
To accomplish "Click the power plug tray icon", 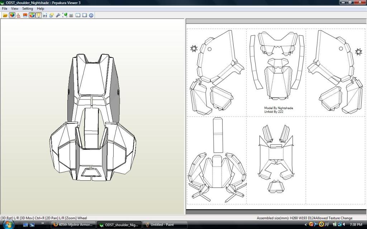I will pos(335,225).
